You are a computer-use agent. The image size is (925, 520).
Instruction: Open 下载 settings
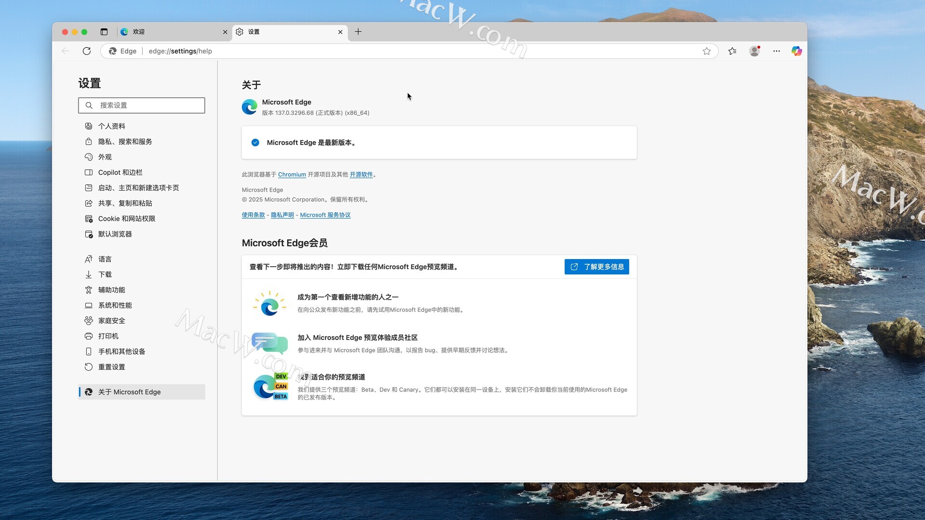[x=142, y=274]
